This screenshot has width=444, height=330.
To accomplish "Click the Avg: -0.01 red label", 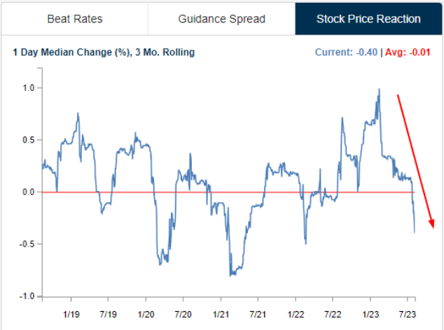I will click(408, 52).
